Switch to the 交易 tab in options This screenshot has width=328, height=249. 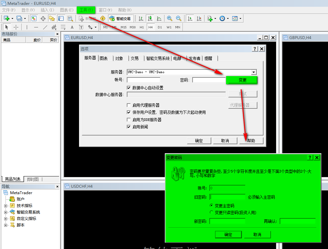[135, 58]
